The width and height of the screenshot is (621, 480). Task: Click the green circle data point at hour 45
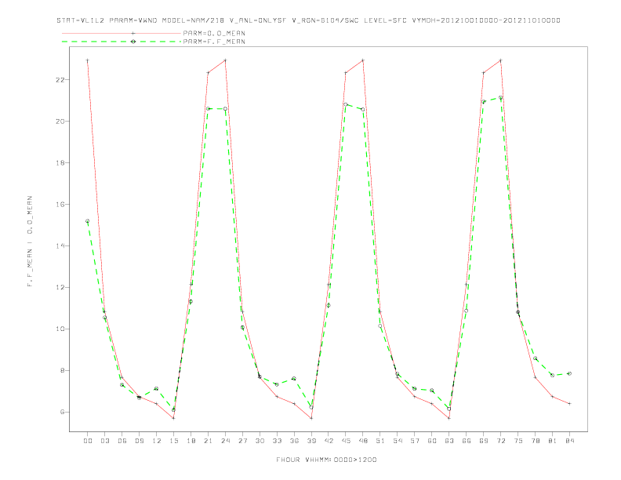(x=346, y=104)
